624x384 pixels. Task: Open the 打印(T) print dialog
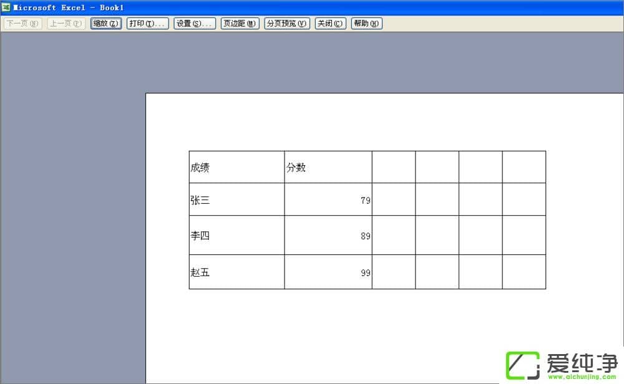[147, 23]
